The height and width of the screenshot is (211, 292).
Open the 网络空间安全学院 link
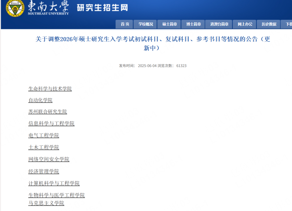tap(49, 159)
